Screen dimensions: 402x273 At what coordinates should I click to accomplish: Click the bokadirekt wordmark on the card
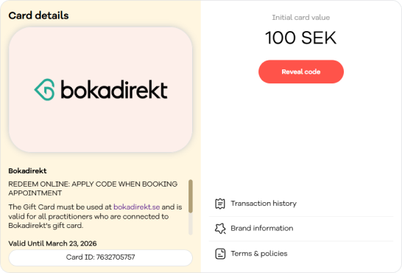114,89
